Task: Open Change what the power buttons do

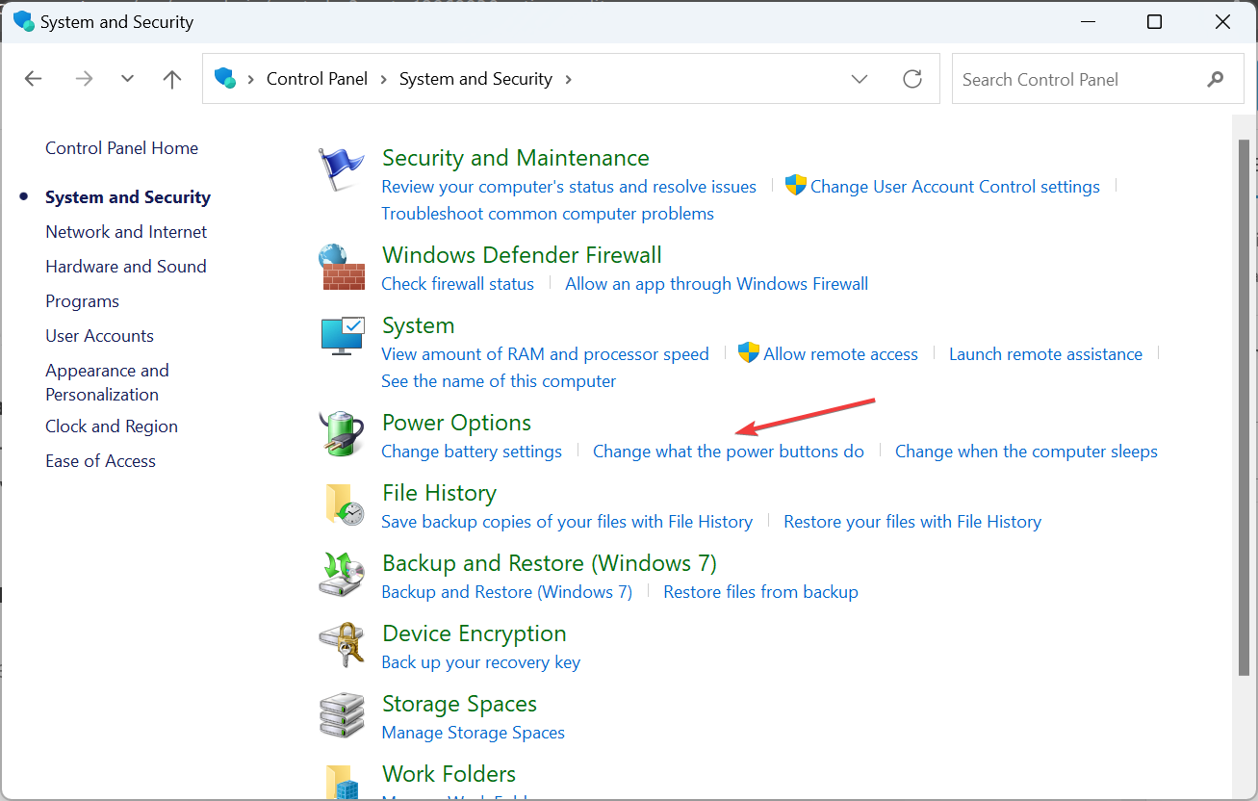Action: [x=729, y=452]
